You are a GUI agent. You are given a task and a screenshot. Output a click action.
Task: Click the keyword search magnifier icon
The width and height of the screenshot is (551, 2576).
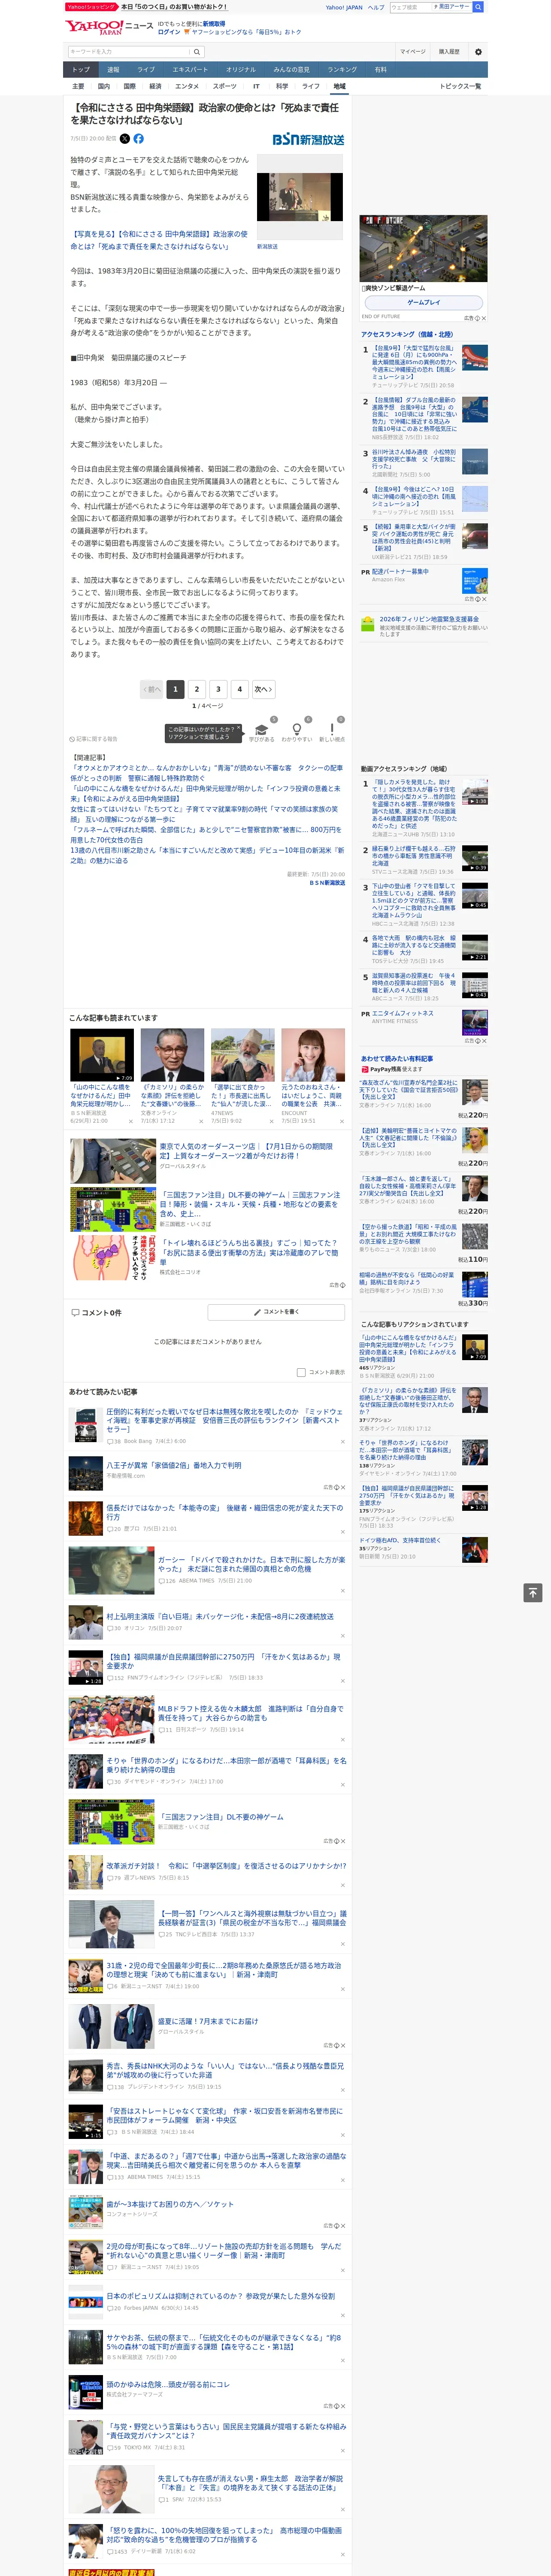(x=197, y=51)
